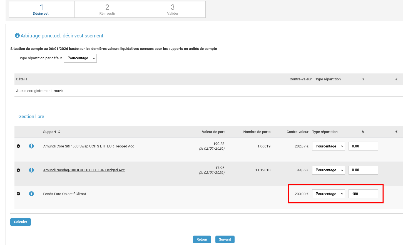Open Amundi Nasdaq-100 II UCITS ETF link
Viewport: 403px width, 245px height.
(84, 170)
